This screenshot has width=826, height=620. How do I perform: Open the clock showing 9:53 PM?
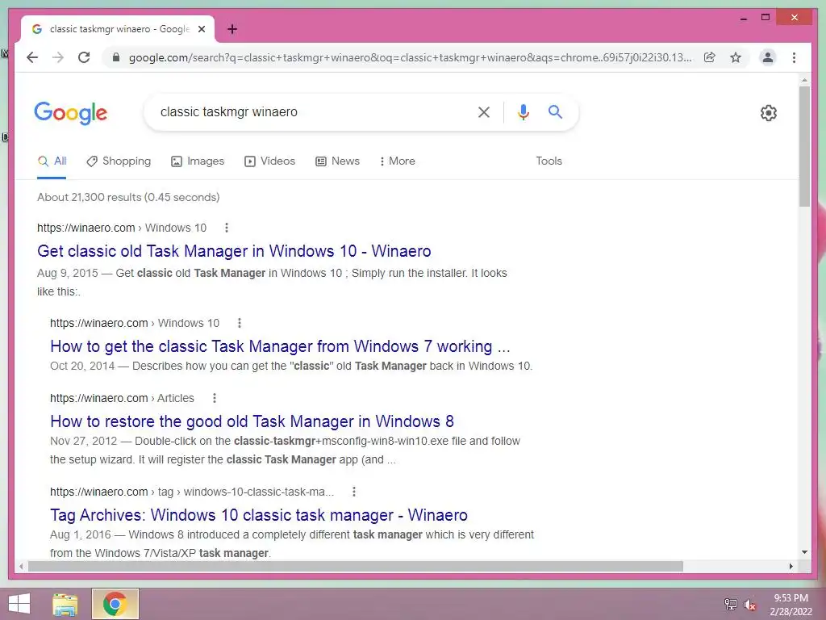coord(791,605)
